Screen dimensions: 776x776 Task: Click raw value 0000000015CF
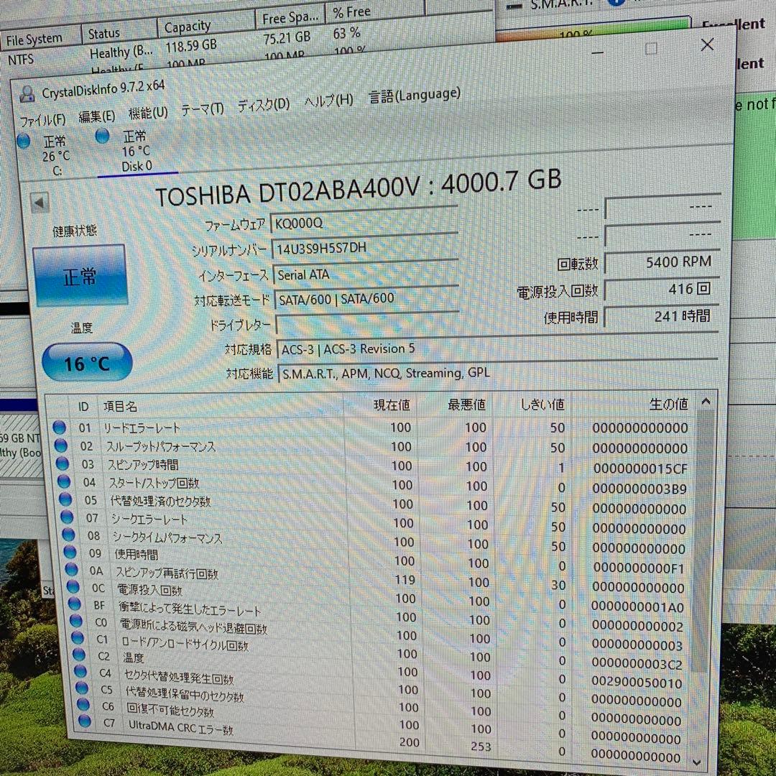[x=640, y=468]
